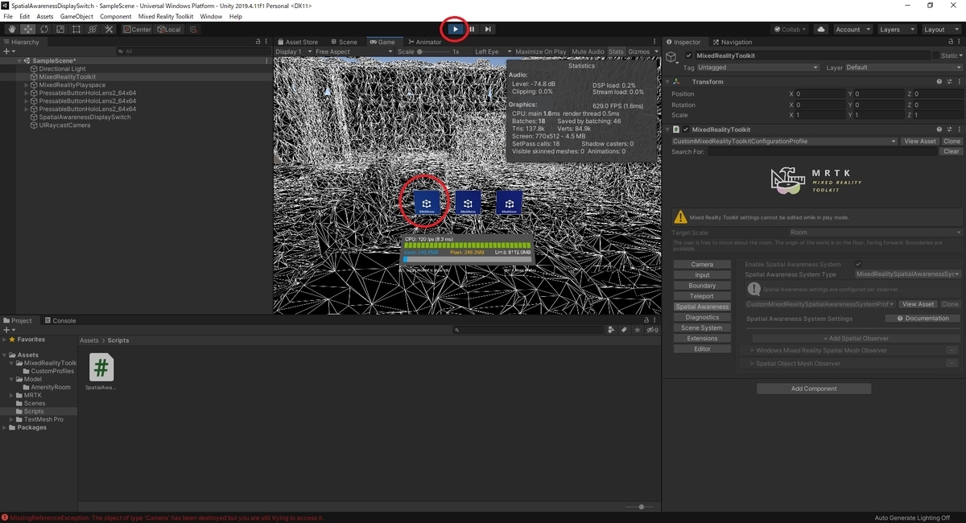
Task: Select the Hand tool in toolbar
Action: pos(11,30)
